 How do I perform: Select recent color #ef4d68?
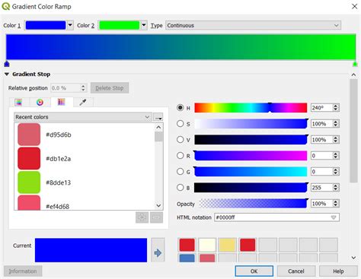[85, 203]
